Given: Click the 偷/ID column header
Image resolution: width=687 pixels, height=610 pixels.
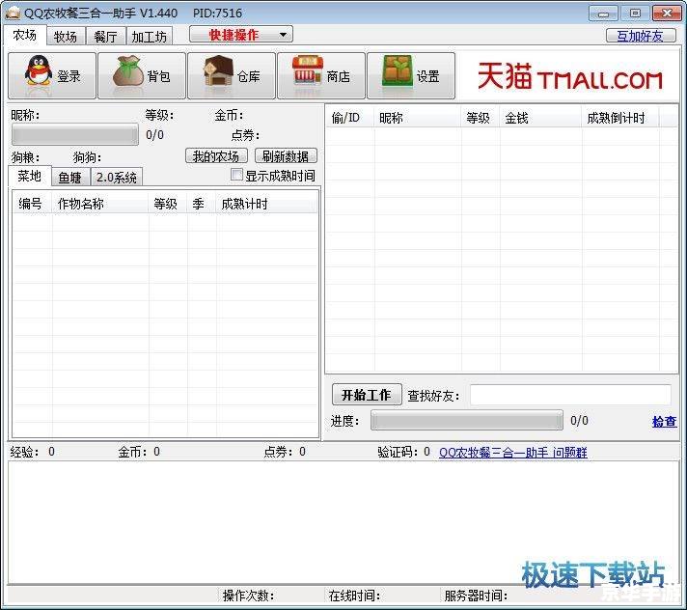Looking at the screenshot, I should coord(350,118).
